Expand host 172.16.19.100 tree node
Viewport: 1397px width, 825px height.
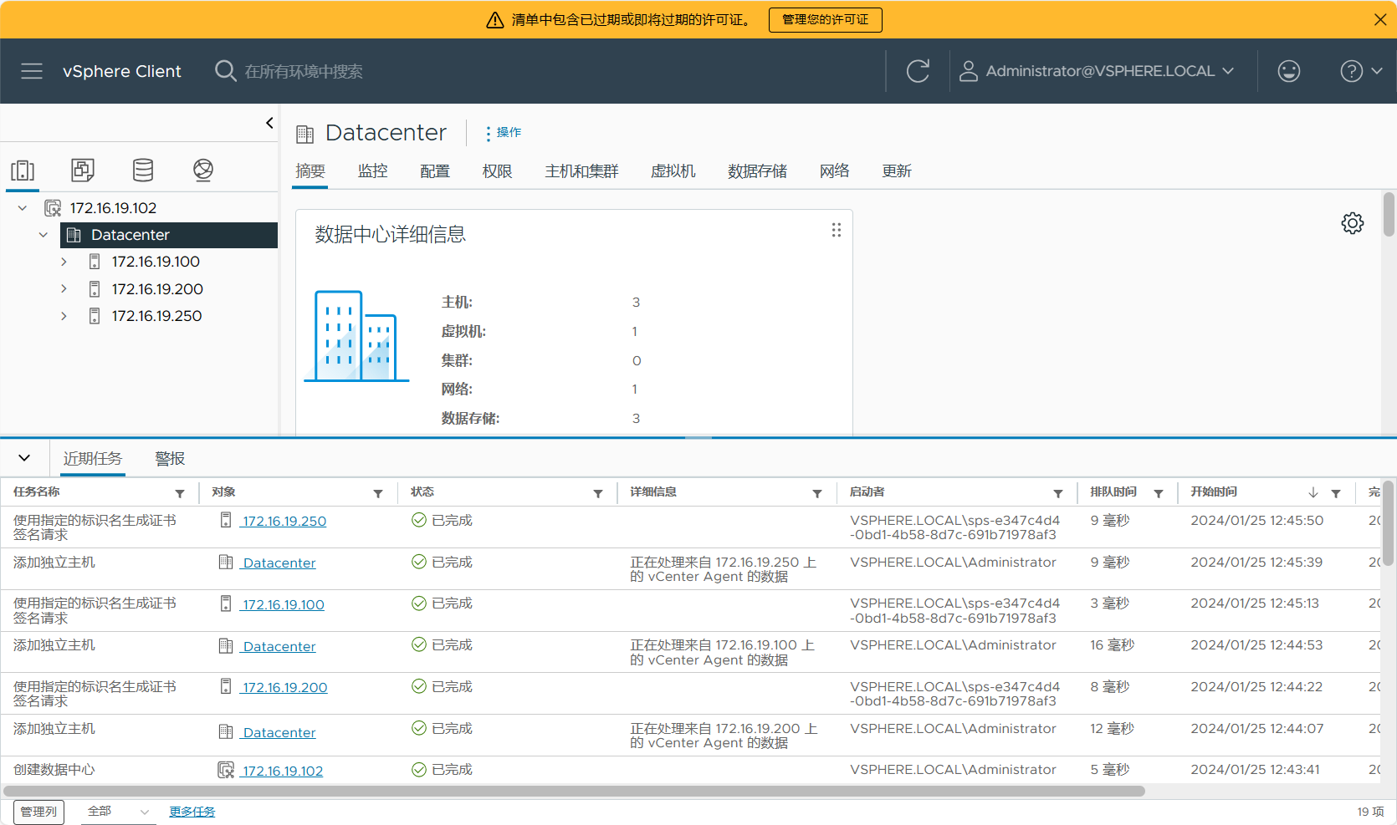64,262
